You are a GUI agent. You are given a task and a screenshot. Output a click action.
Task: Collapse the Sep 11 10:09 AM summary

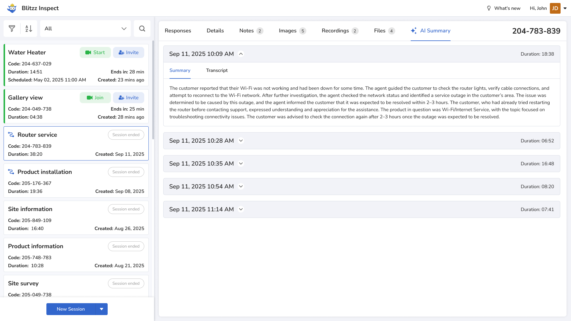241,54
